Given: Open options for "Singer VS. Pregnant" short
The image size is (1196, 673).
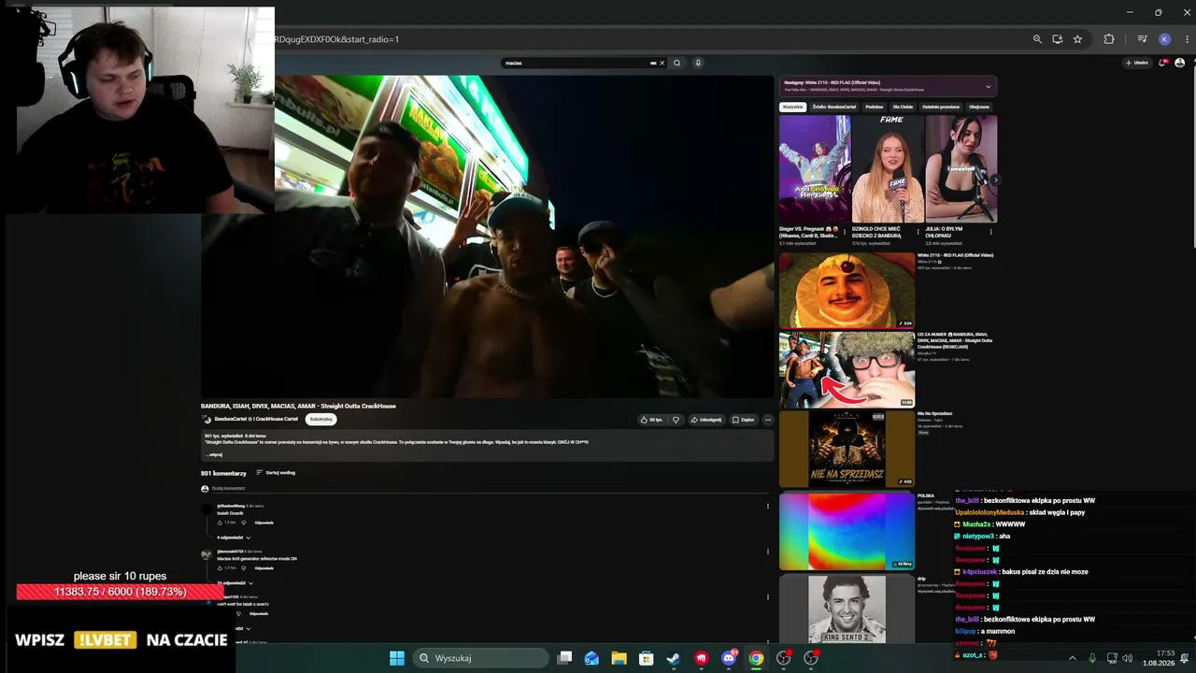Looking at the screenshot, I should click(x=845, y=232).
